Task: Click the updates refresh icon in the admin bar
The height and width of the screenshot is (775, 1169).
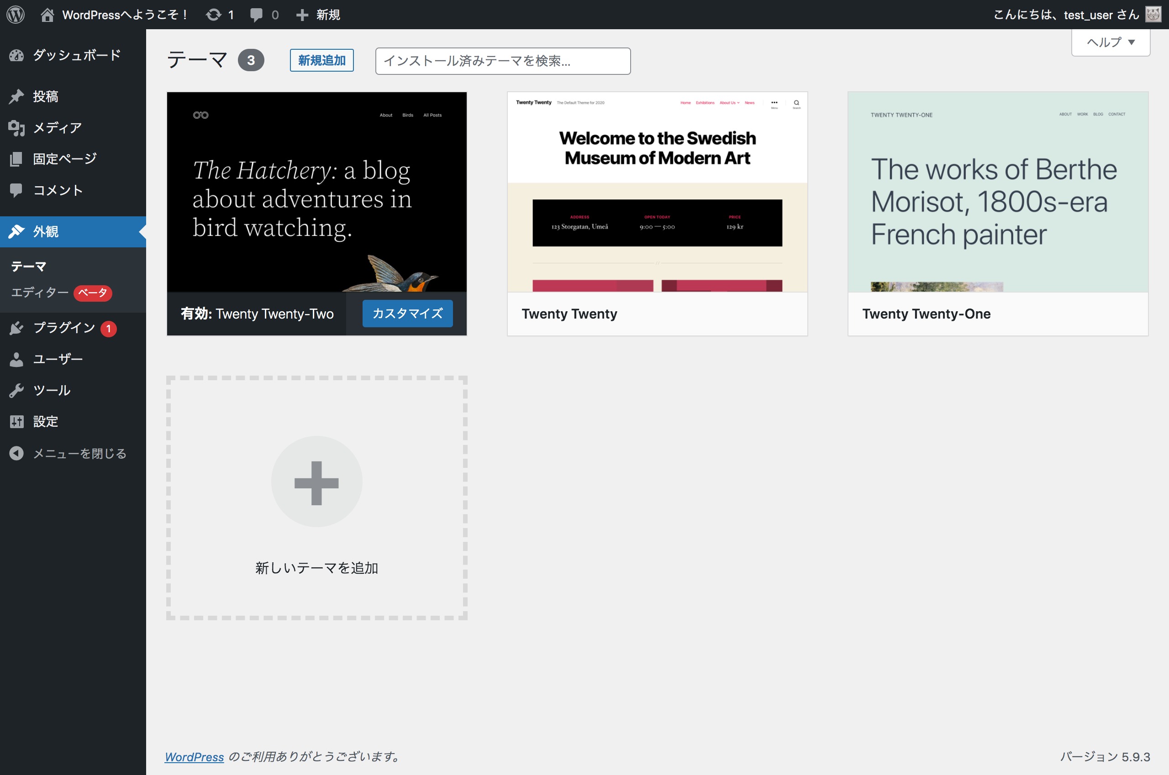Action: (x=214, y=15)
